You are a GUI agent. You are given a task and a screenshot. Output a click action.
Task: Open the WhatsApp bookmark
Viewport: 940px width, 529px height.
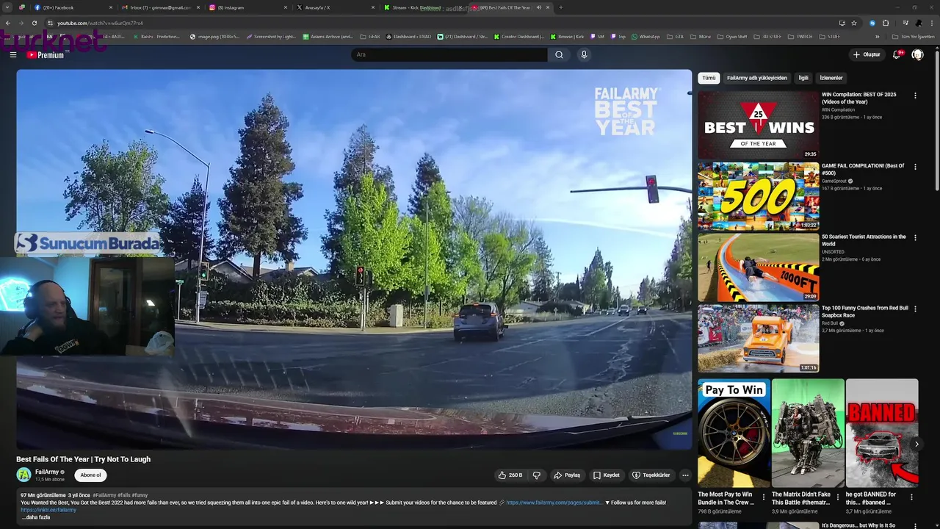tap(646, 37)
